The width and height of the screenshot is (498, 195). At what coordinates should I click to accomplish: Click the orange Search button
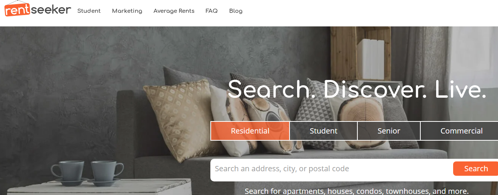[x=476, y=169]
